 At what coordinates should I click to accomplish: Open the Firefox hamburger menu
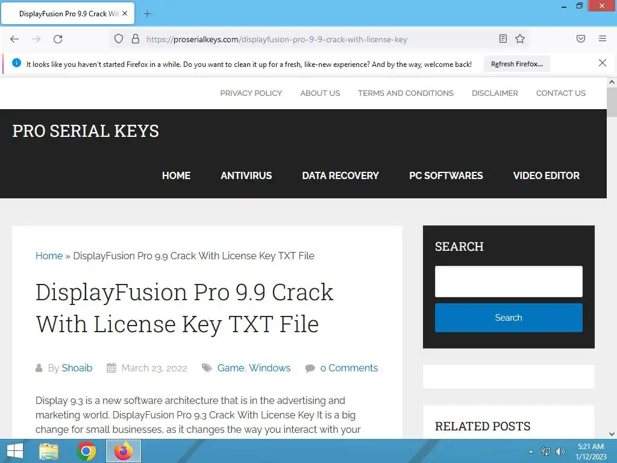(603, 39)
